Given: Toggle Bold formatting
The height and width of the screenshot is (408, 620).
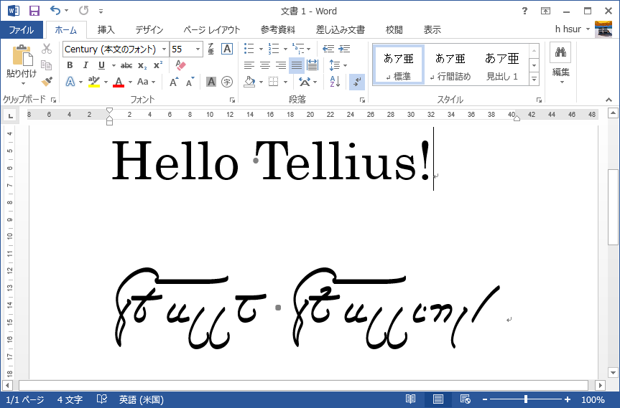Looking at the screenshot, I should pos(70,65).
